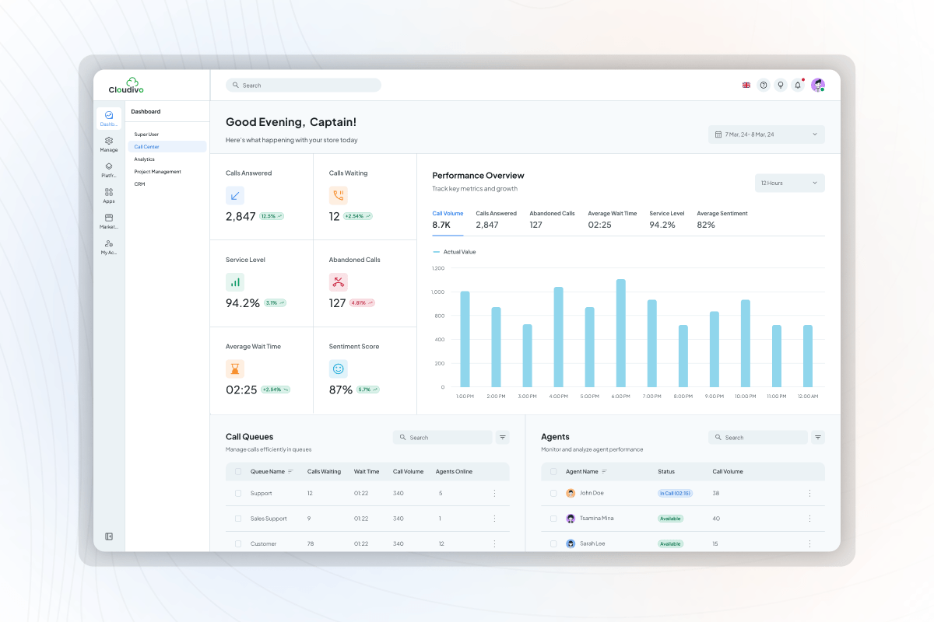This screenshot has height=622, width=934.
Task: Click the help question mark icon
Action: click(x=763, y=86)
